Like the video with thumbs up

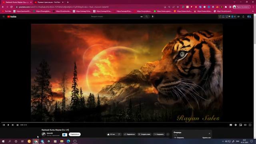(111, 134)
